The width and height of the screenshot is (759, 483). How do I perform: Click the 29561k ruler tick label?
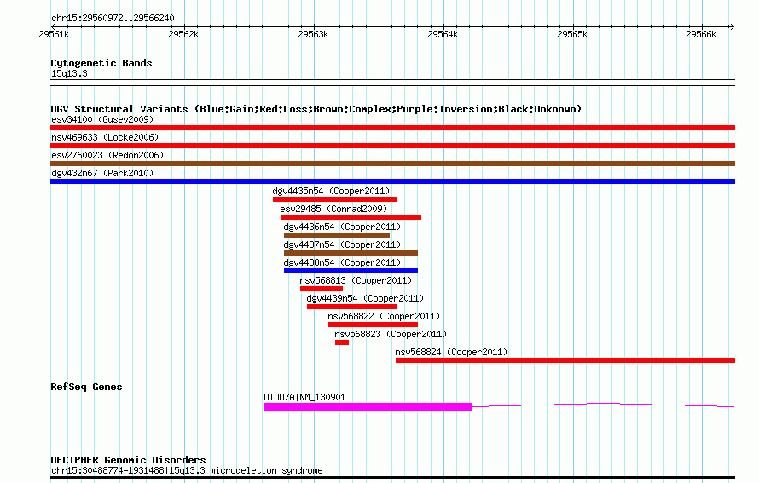[x=54, y=34]
